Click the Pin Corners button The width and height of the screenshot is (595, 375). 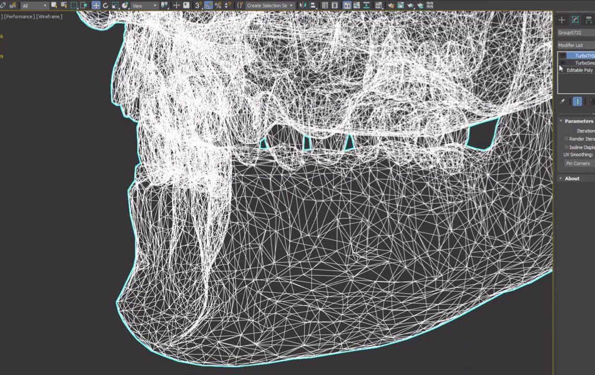pyautogui.click(x=577, y=162)
